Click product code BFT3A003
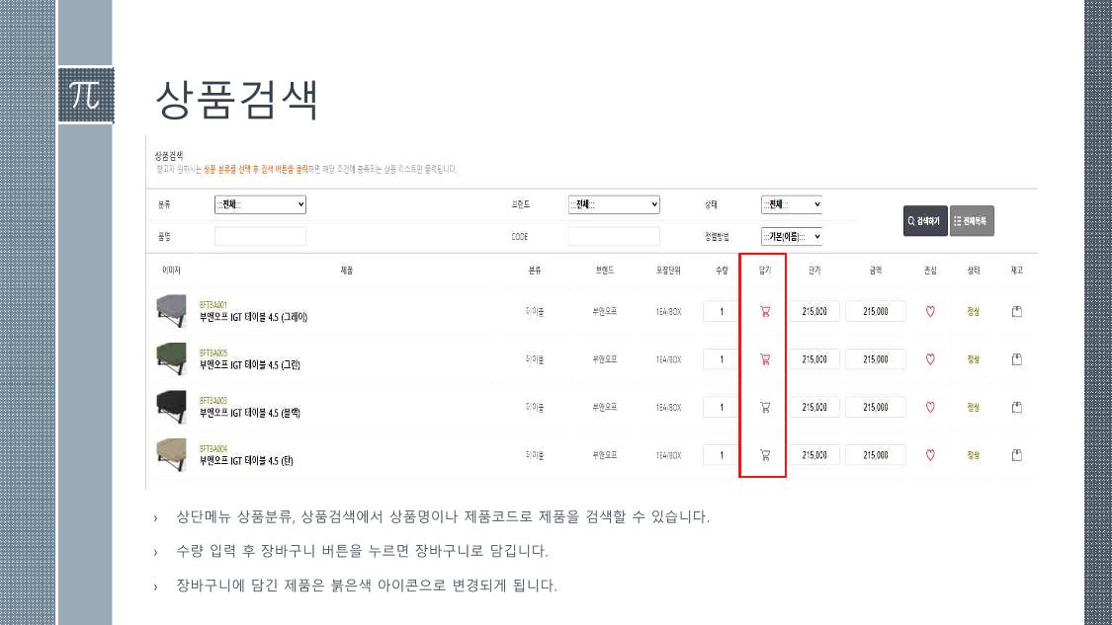The height and width of the screenshot is (625, 1112). pyautogui.click(x=213, y=400)
